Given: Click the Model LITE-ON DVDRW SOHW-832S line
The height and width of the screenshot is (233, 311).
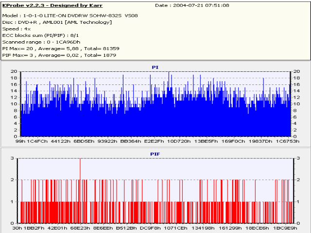Looking at the screenshot, I should (x=70, y=16).
